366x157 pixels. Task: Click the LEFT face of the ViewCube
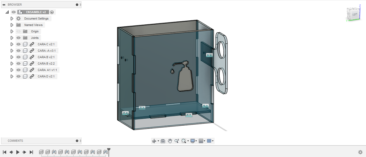pos(354,14)
